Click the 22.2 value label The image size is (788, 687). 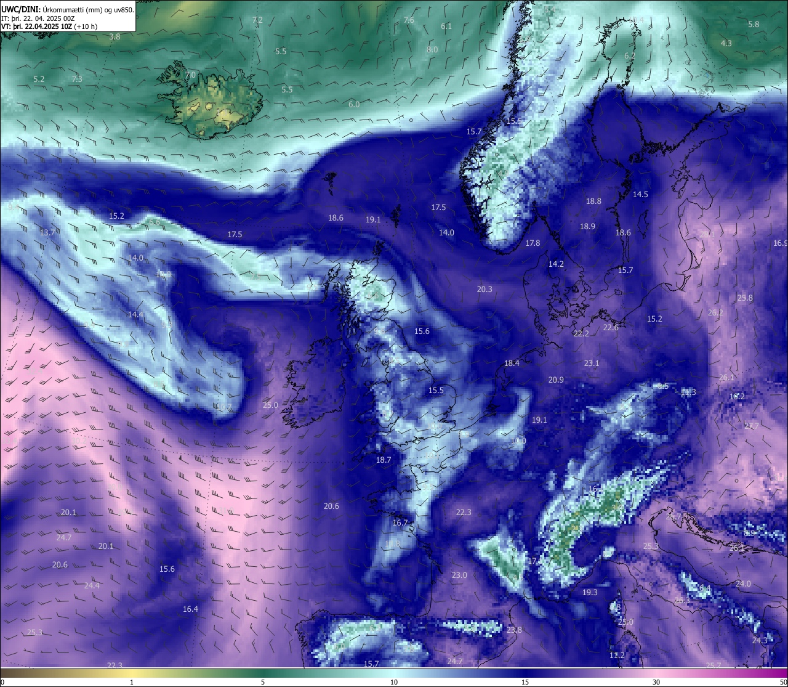point(581,333)
